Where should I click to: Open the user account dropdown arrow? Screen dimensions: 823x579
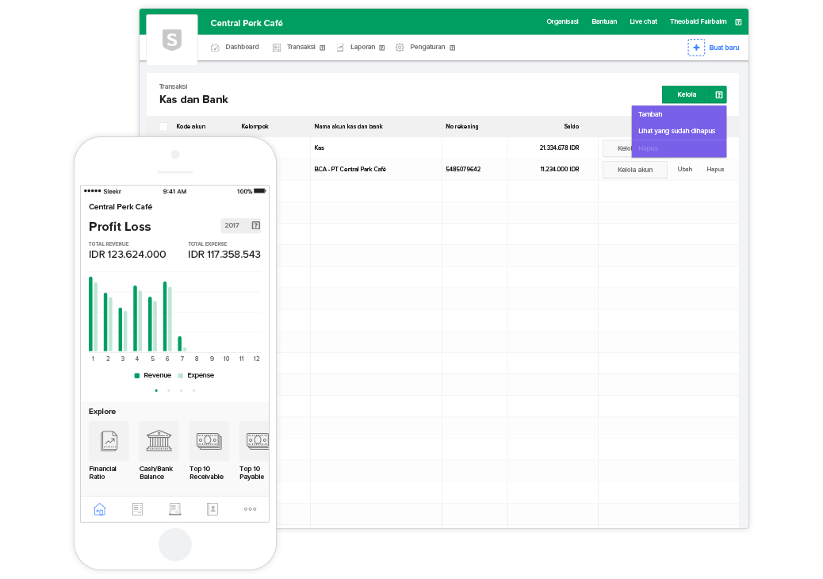click(x=738, y=22)
